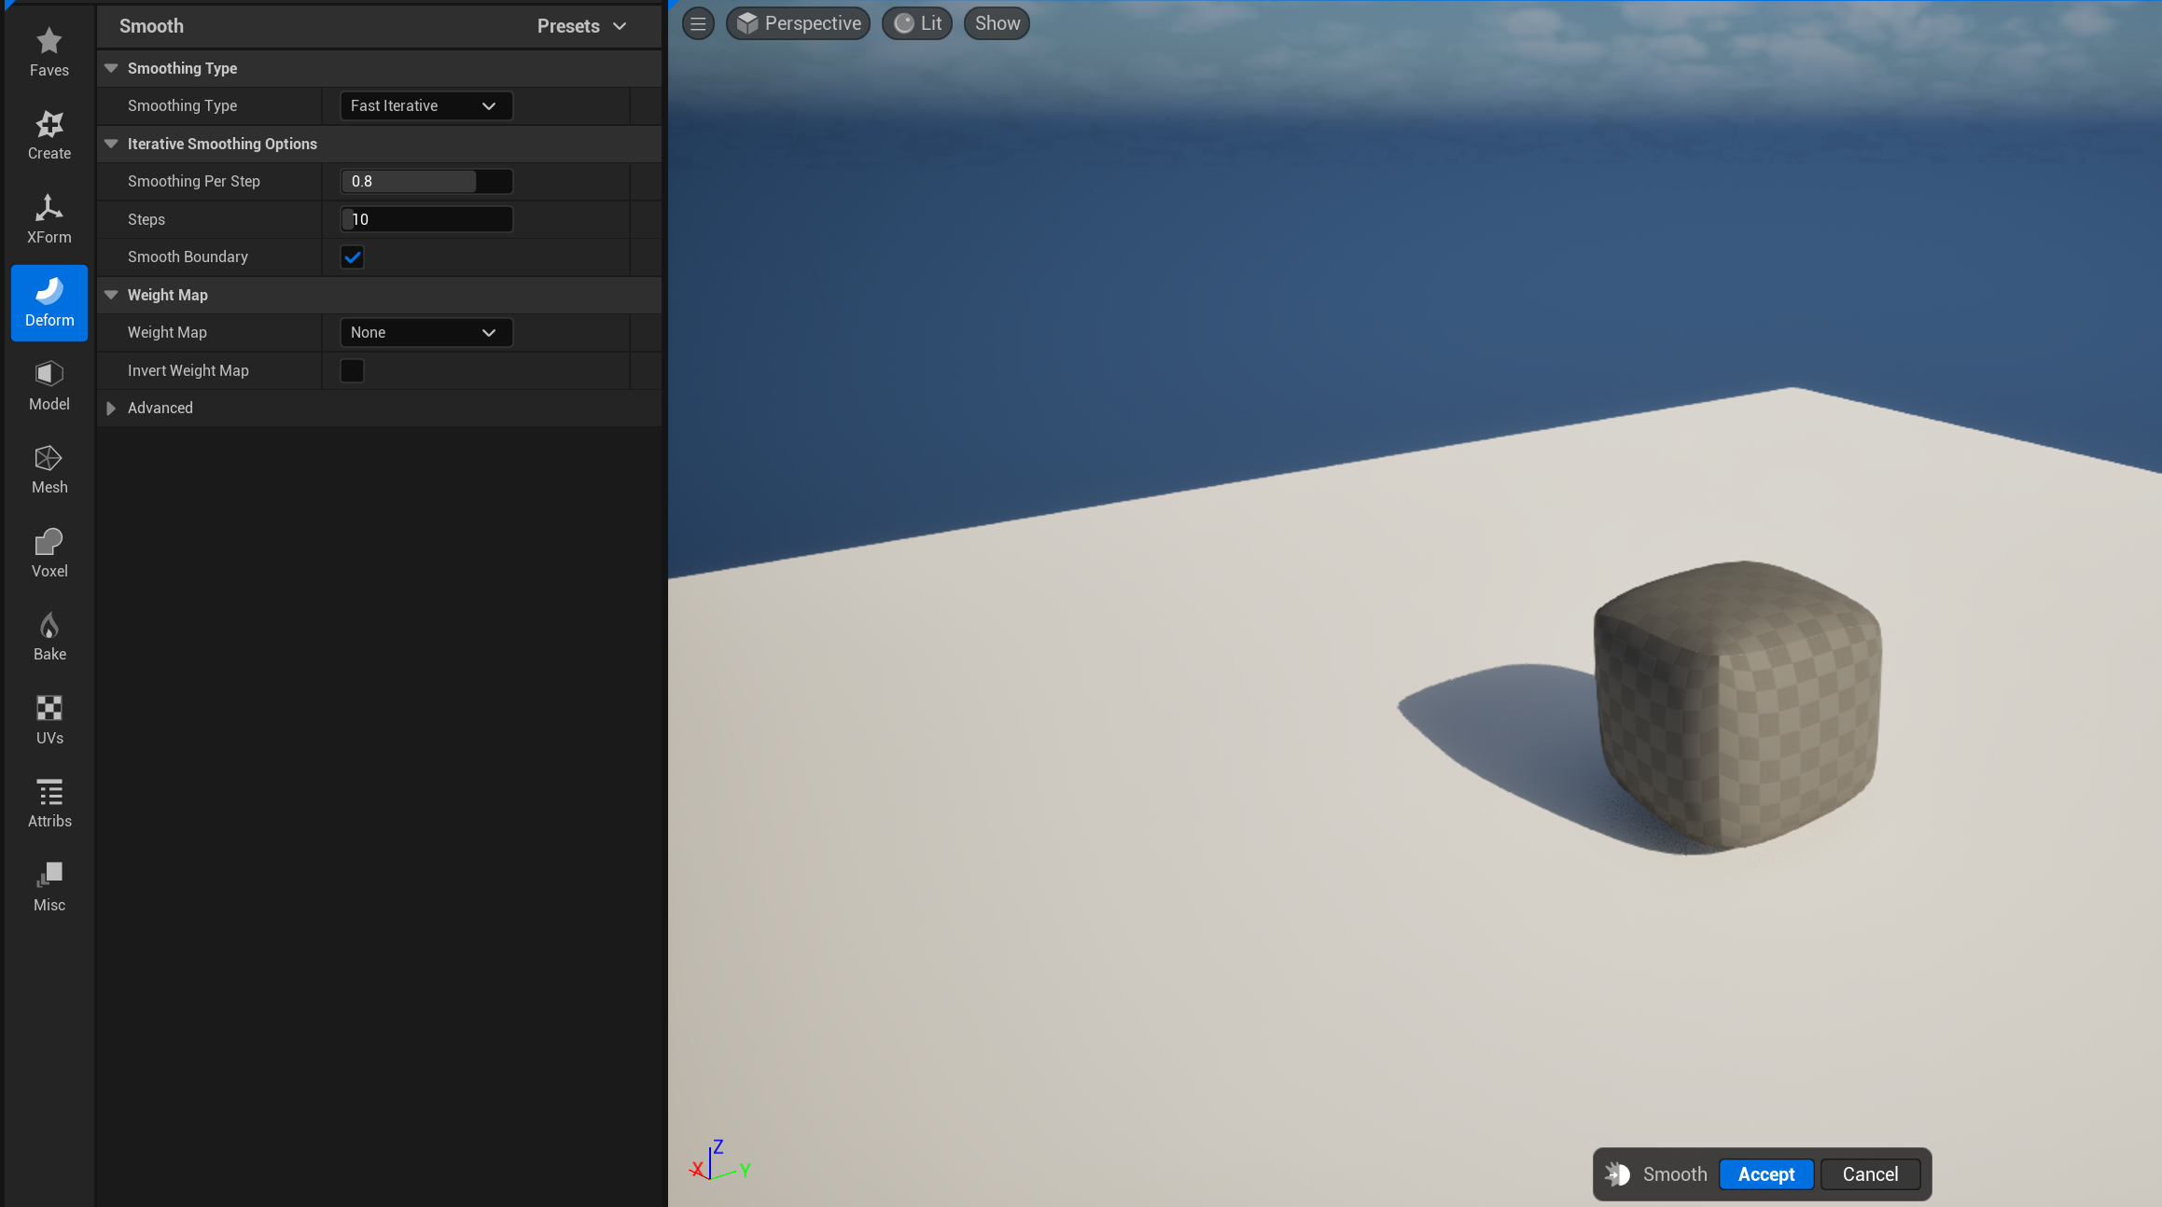This screenshot has width=2162, height=1207.
Task: Select the Attribs tools category
Action: [49, 803]
